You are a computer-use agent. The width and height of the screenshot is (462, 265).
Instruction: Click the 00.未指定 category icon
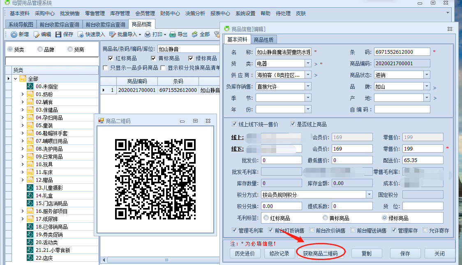(30, 87)
